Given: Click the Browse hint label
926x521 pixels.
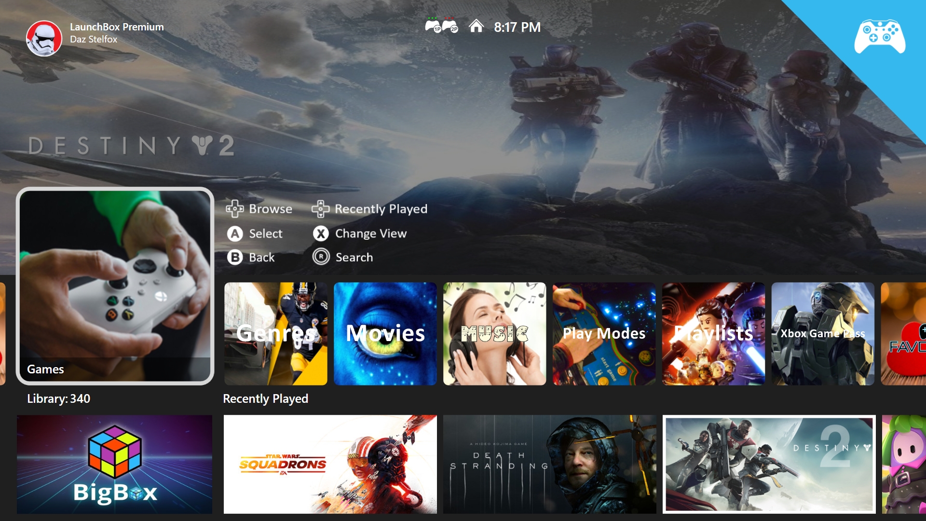Looking at the screenshot, I should pos(271,209).
